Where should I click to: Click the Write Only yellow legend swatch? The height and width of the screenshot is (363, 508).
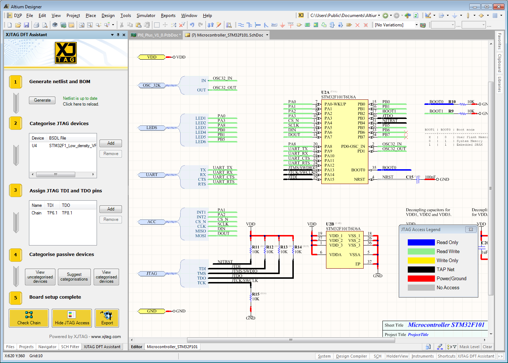tap(421, 260)
